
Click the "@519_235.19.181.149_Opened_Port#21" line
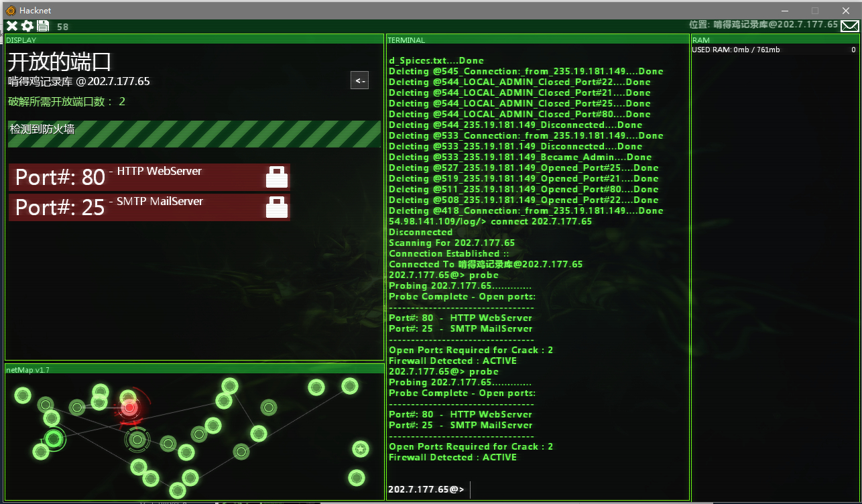click(x=524, y=178)
